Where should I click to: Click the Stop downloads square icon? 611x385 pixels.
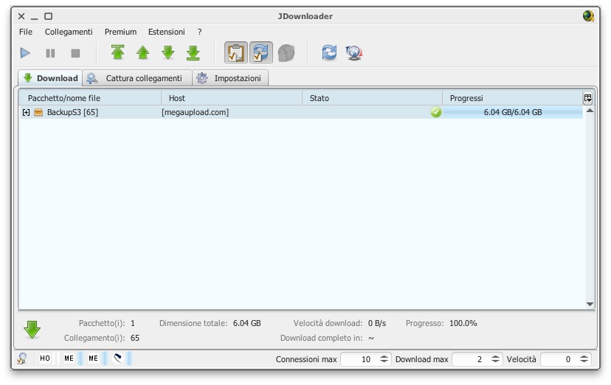click(75, 53)
